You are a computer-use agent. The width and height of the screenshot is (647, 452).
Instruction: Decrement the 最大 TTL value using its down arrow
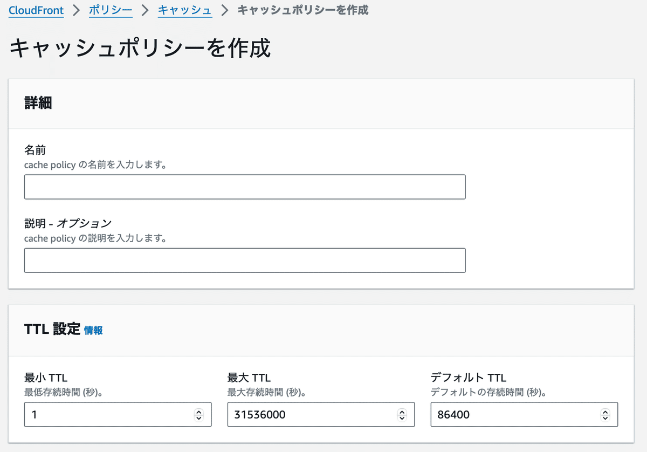(402, 417)
